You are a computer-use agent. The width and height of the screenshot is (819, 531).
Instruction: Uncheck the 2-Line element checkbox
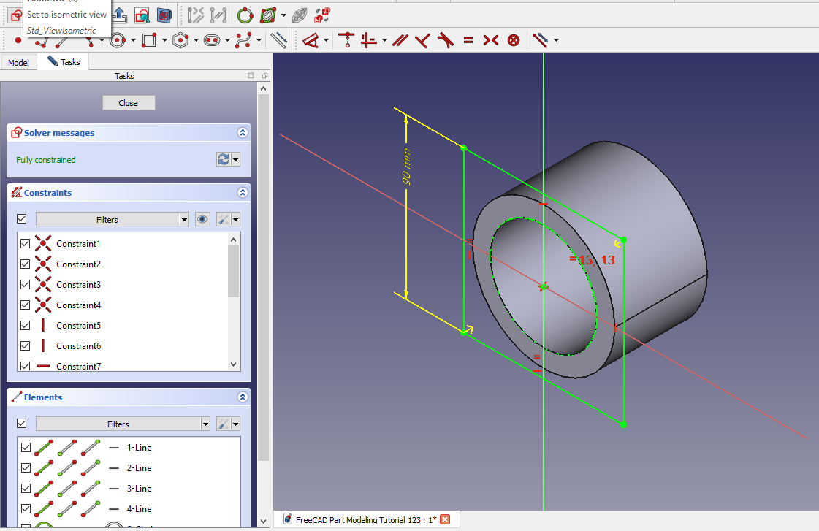[x=26, y=467]
